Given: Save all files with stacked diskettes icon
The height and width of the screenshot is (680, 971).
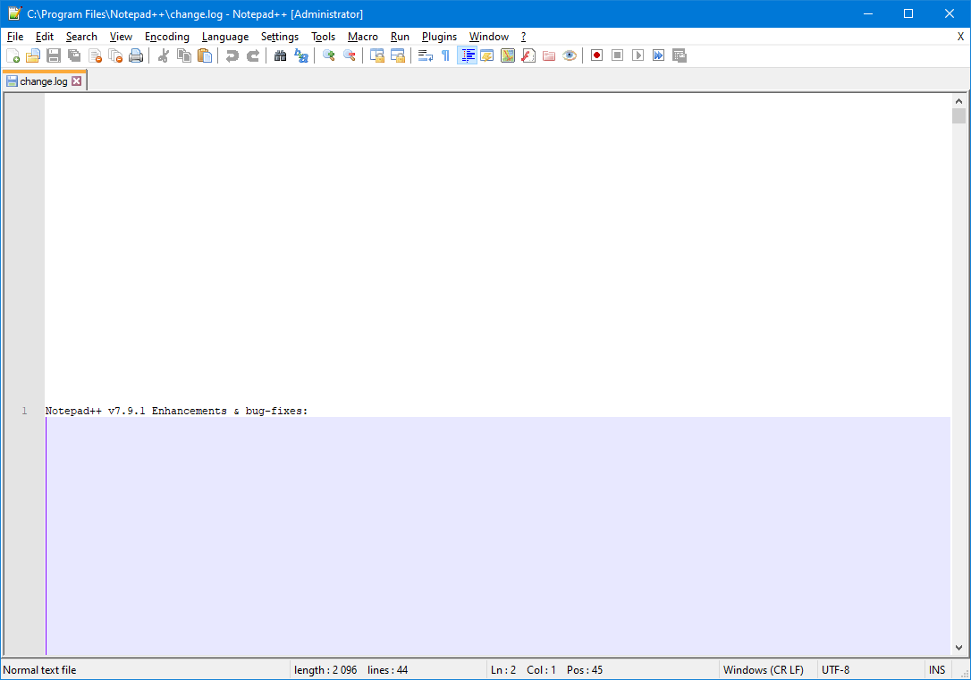Looking at the screenshot, I should pyautogui.click(x=74, y=55).
